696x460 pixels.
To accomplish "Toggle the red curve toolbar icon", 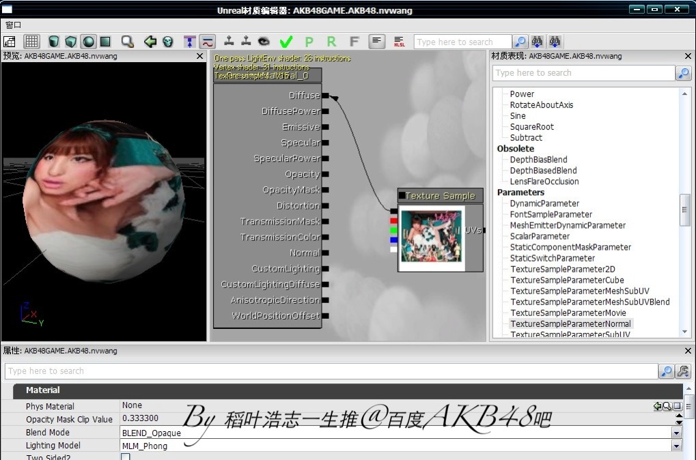I will click(207, 42).
